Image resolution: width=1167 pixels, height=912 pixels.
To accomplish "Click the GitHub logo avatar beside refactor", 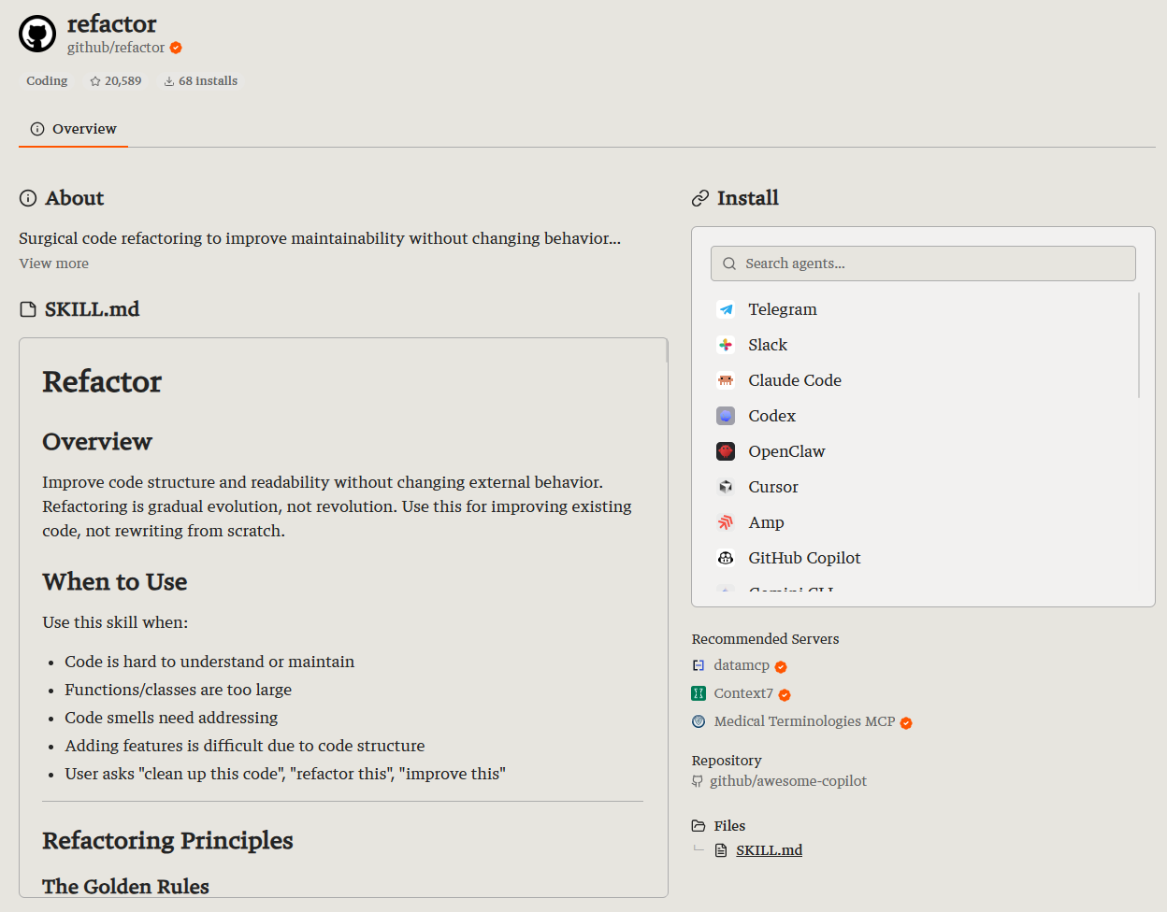I will click(x=37, y=34).
